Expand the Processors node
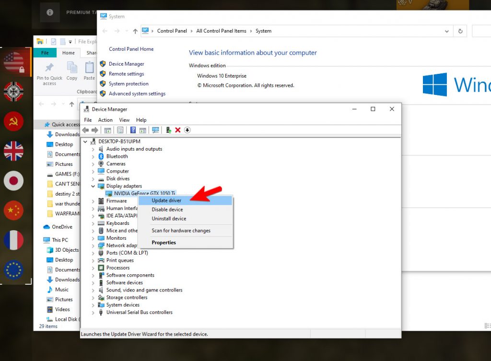491x361 pixels. pyautogui.click(x=93, y=268)
